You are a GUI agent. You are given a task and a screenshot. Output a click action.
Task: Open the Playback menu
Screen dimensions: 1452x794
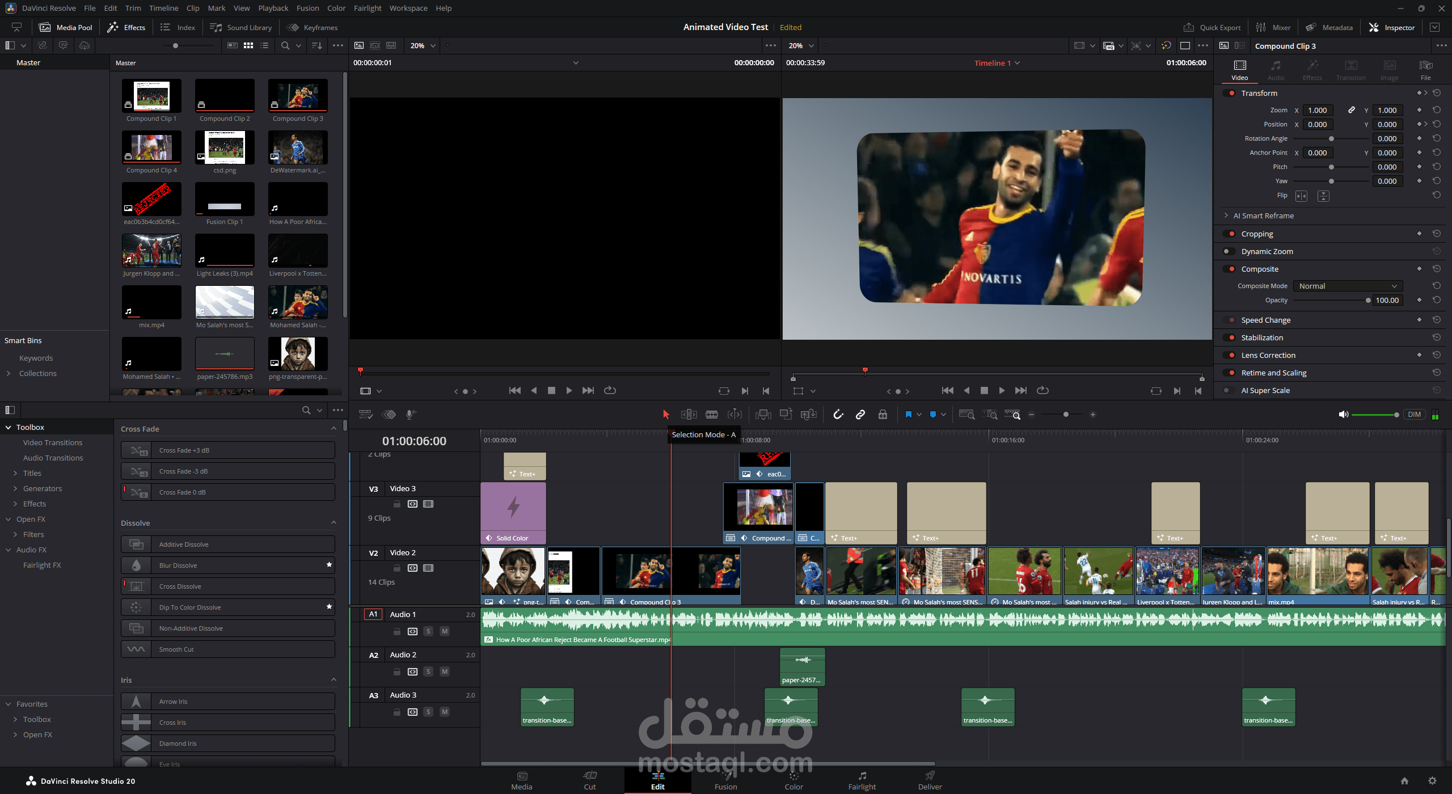[273, 8]
